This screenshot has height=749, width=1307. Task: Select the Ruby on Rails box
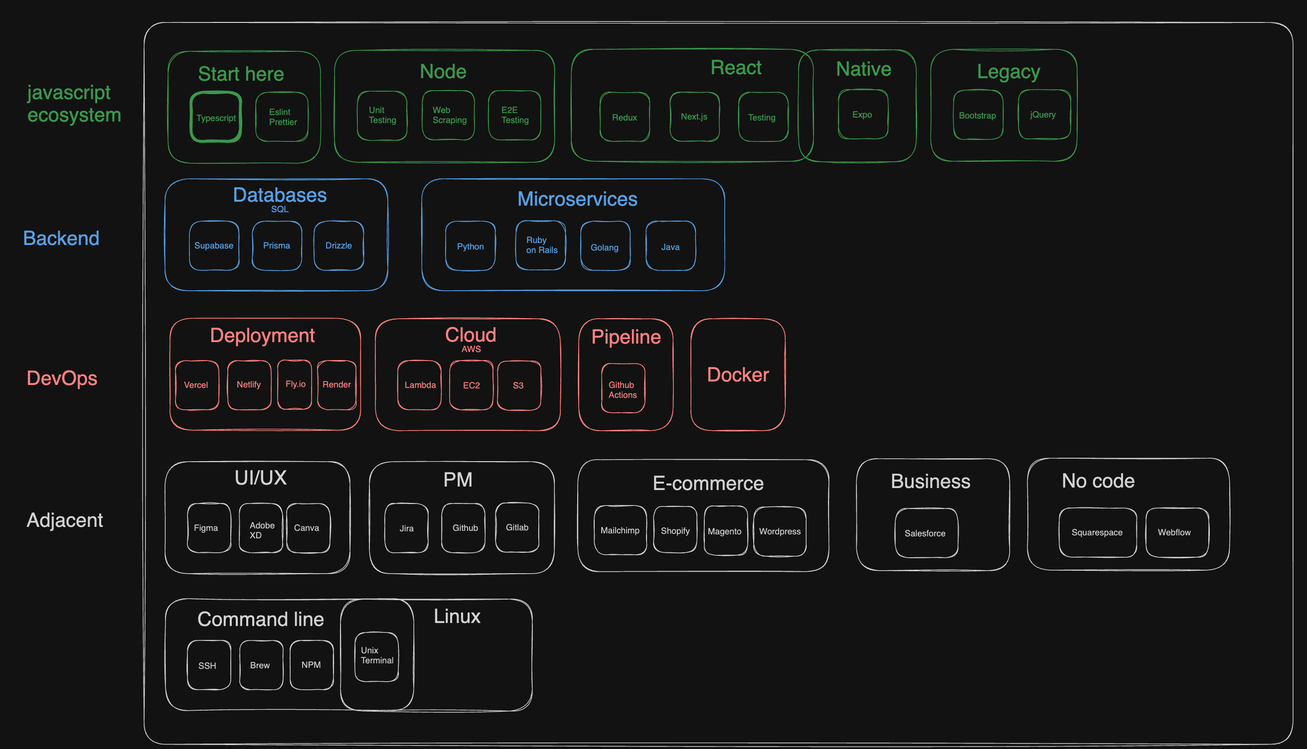540,246
